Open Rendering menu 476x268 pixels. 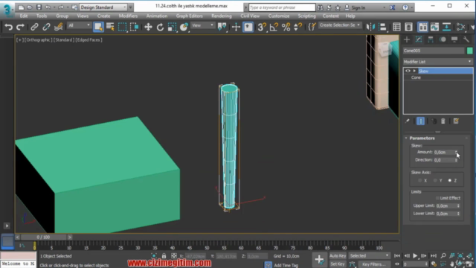(x=222, y=16)
